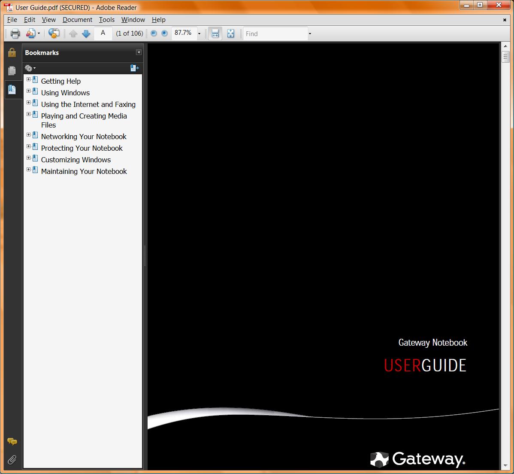Click bookmark page icon beside Getting Help
Image resolution: width=514 pixels, height=474 pixels.
[x=35, y=80]
